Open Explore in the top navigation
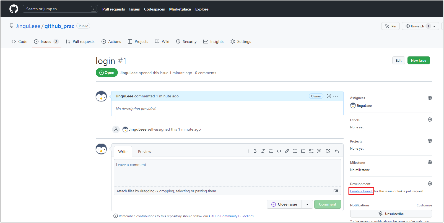 click(x=202, y=9)
